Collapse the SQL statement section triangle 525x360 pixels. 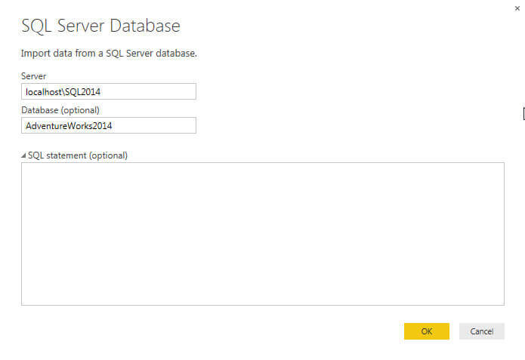click(23, 155)
